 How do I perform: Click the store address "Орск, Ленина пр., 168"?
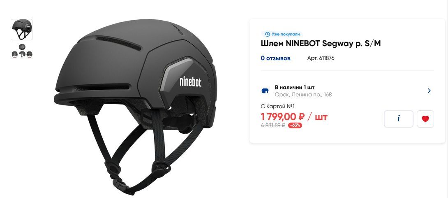coord(303,95)
